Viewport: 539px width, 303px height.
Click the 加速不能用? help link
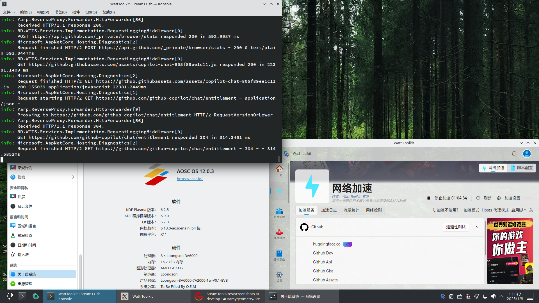point(446,210)
